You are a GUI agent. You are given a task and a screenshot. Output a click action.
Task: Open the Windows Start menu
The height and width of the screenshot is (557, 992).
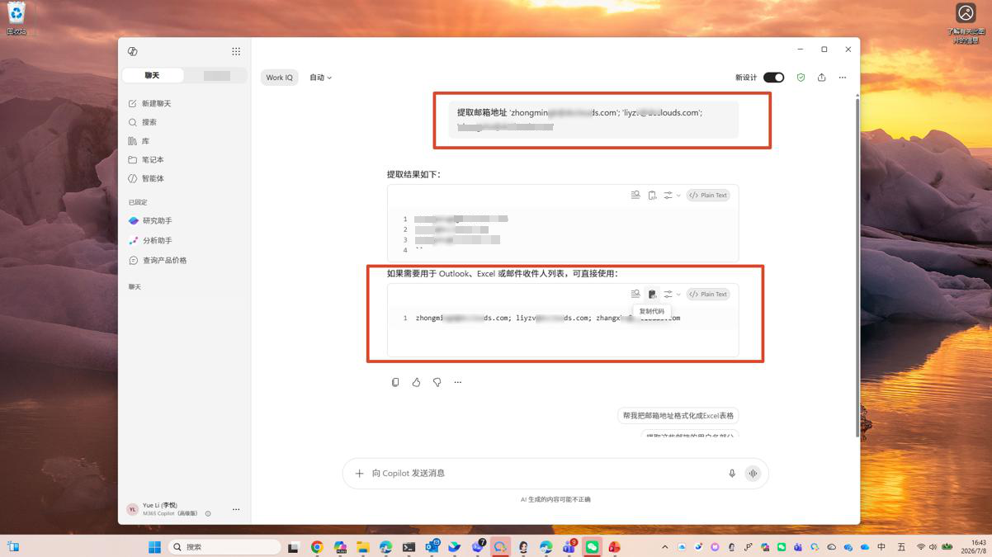coord(154,547)
